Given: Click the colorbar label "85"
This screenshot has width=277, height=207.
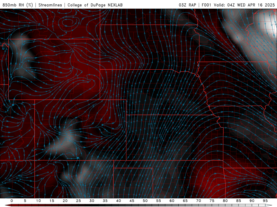Looking at the screenshot, I should pos(239,201).
